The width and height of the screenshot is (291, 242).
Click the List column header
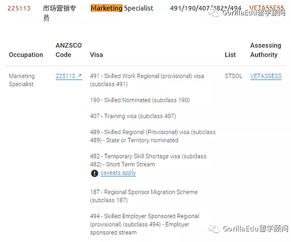tap(230, 55)
